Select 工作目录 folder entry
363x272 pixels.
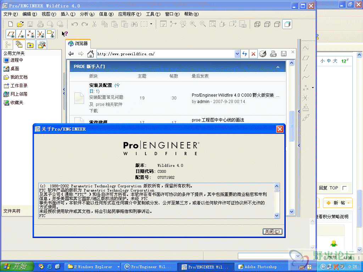tap(16, 86)
